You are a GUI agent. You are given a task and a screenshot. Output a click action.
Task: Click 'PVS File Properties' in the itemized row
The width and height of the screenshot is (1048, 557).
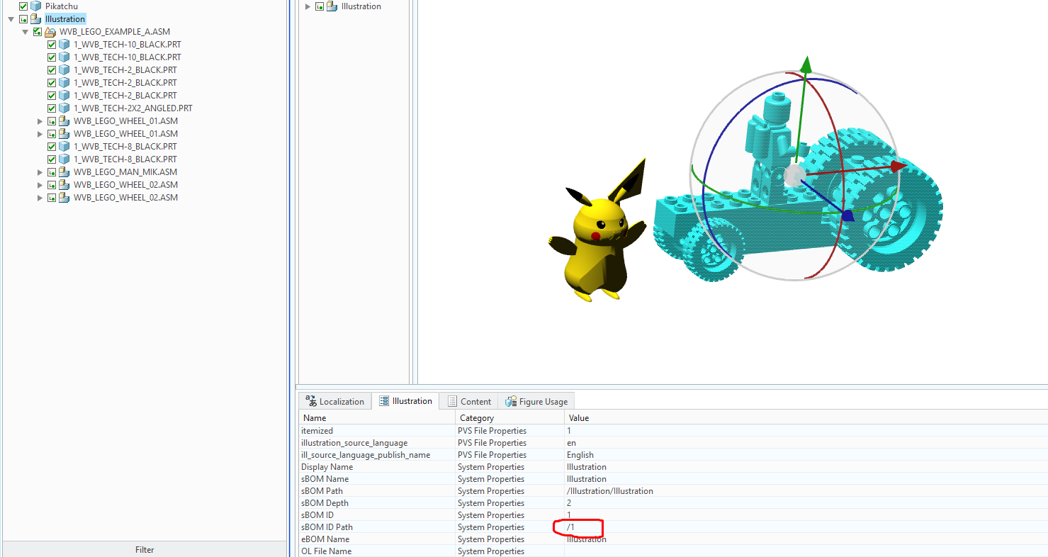point(492,430)
